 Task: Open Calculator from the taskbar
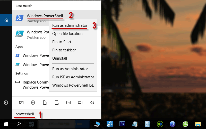tap(147, 124)
